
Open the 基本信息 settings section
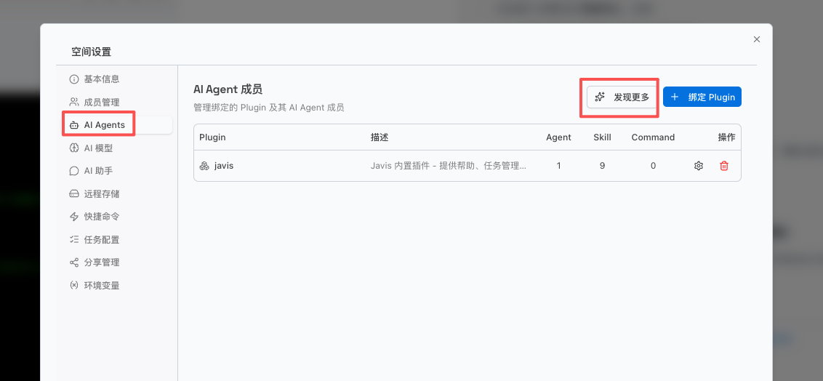(102, 79)
